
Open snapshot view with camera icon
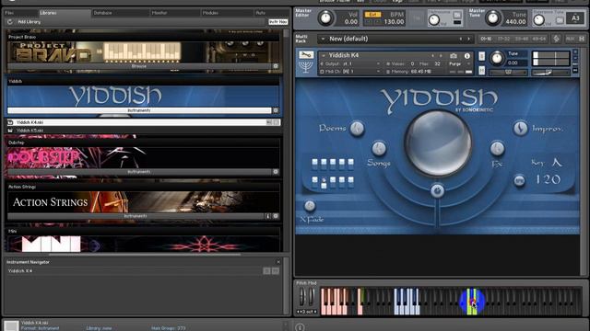454,56
